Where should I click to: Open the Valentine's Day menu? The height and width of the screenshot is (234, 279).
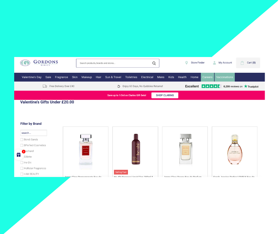pyautogui.click(x=32, y=77)
